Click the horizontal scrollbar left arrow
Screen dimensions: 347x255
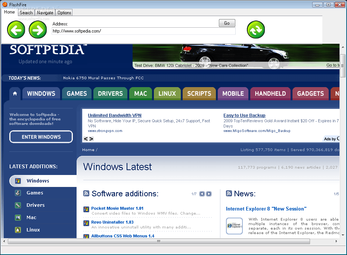tap(4, 241)
